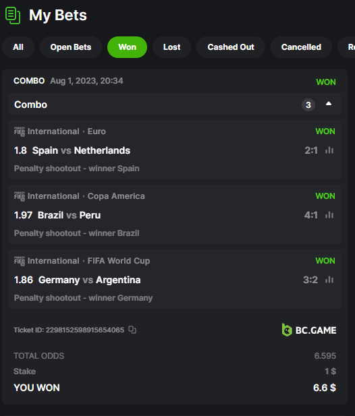This screenshot has width=355, height=416.
Task: Switch to the Cashed Out tab
Action: coord(231,47)
